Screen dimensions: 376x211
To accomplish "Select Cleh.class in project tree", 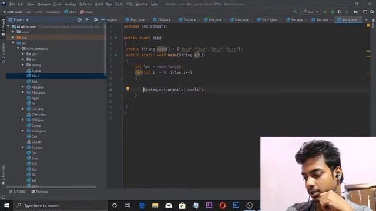I will point(39,114).
